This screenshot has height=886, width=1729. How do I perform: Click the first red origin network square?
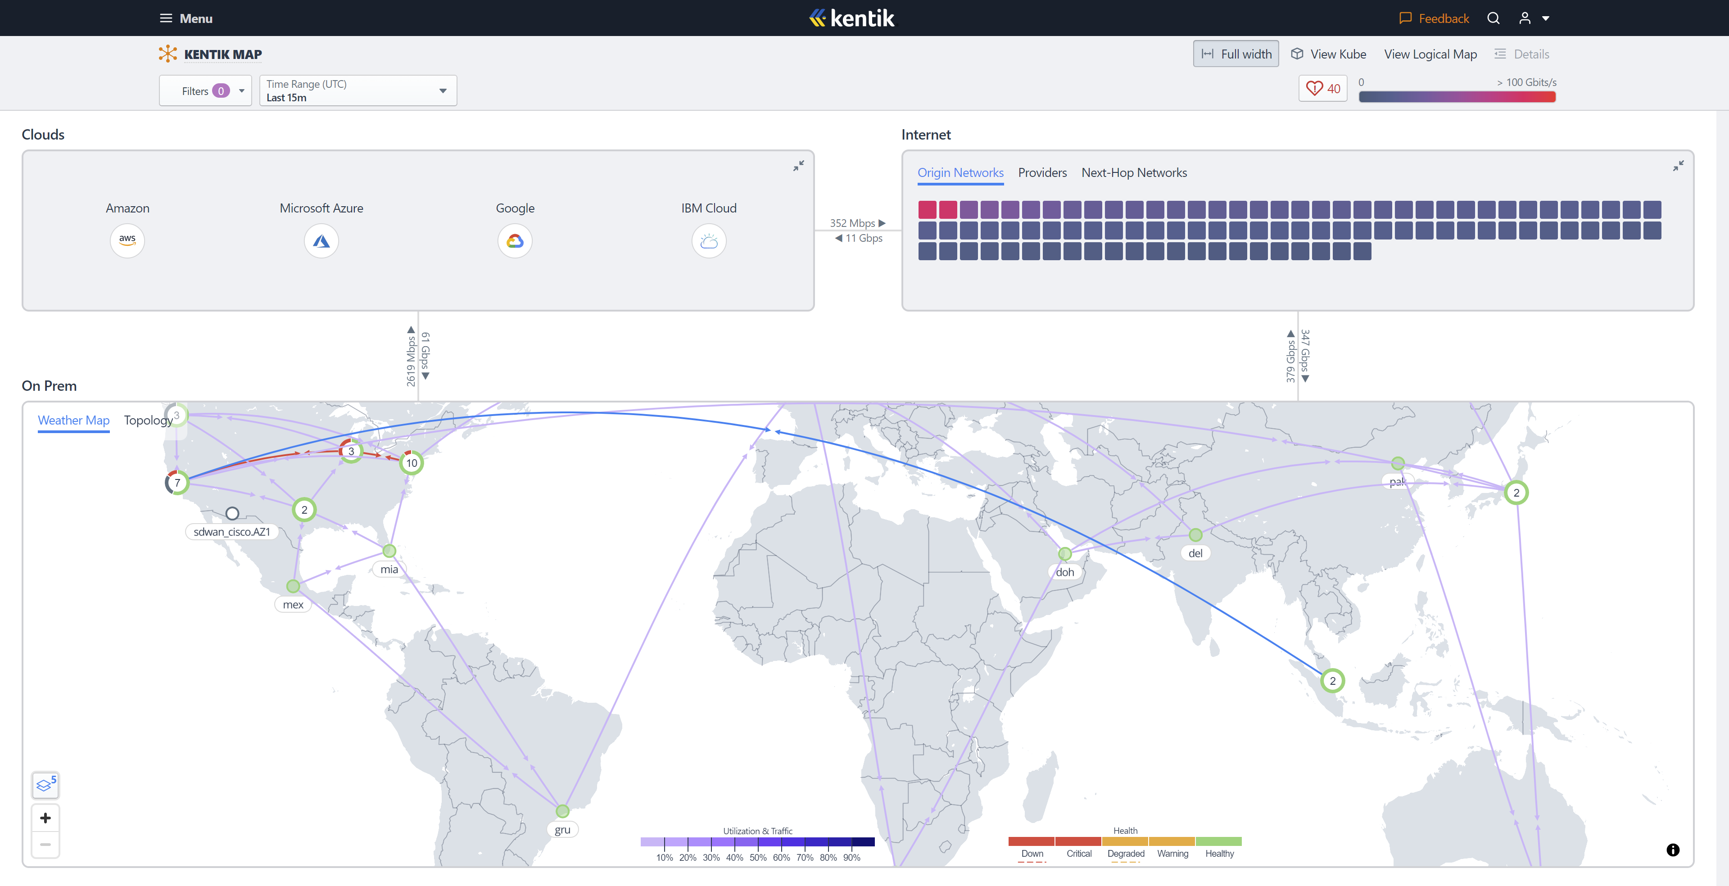[927, 209]
